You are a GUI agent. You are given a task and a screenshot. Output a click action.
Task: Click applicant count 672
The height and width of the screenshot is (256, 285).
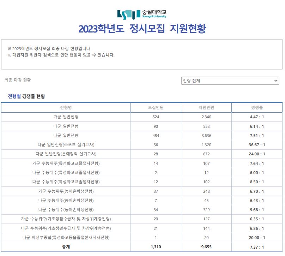pos(206,154)
